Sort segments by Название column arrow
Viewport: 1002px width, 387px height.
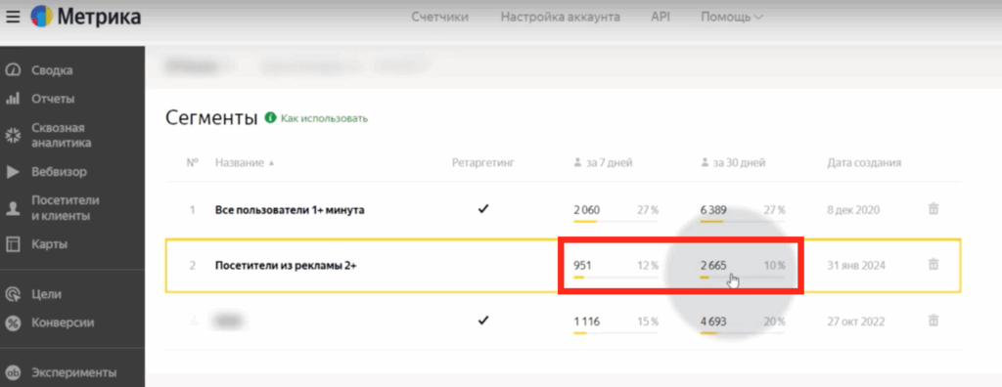tap(272, 163)
